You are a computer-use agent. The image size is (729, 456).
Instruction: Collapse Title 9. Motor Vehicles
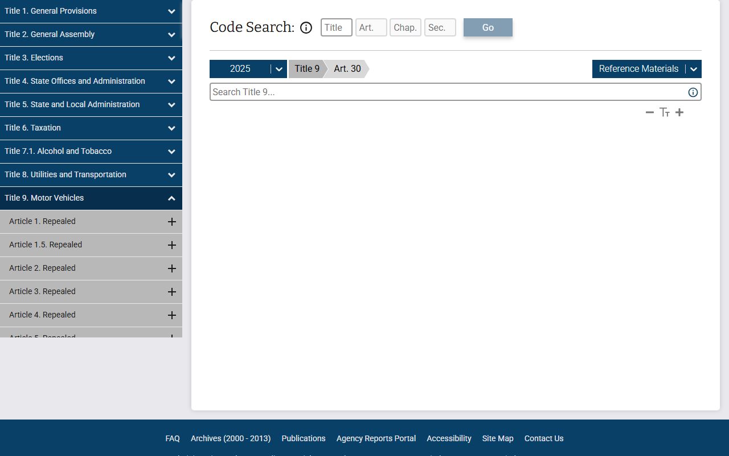tap(171, 198)
